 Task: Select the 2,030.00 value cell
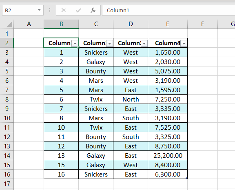tap(168, 62)
